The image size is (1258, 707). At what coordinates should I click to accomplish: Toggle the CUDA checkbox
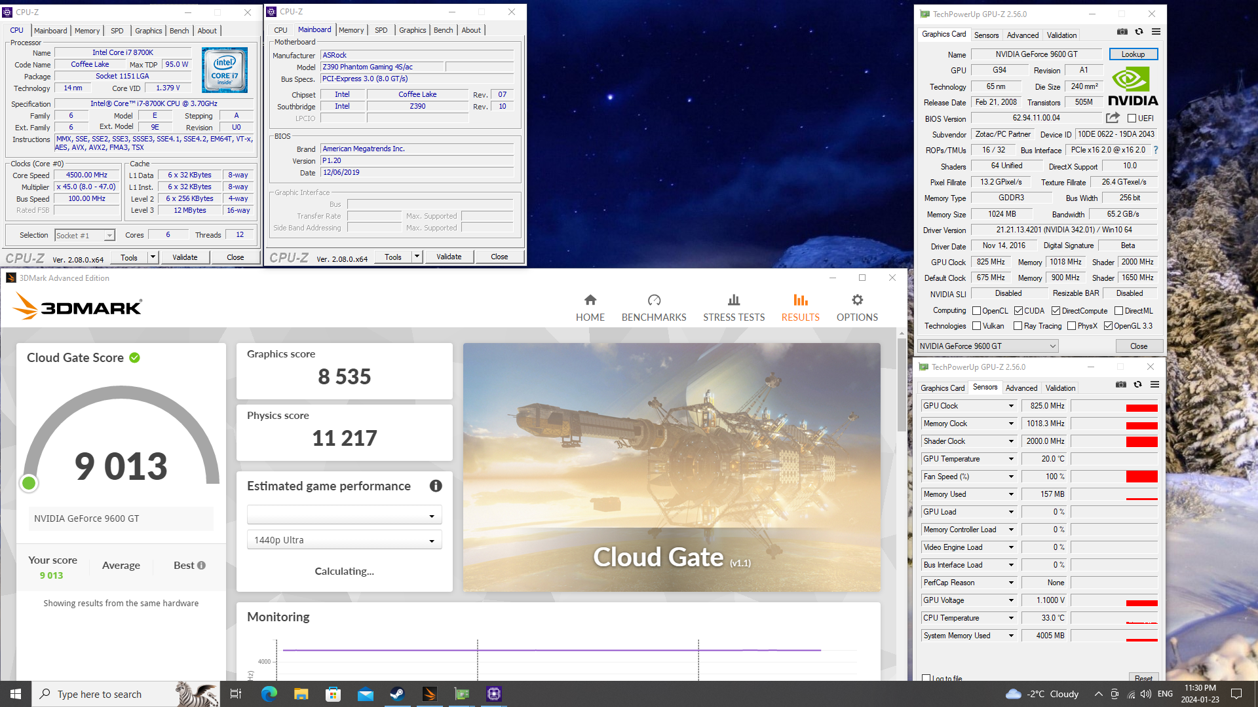pos(1018,311)
